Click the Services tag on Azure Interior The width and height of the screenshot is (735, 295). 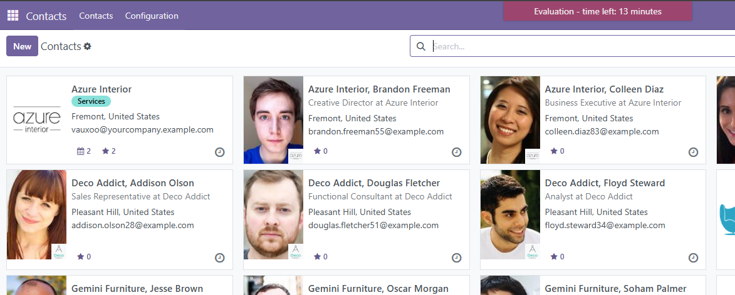tap(91, 101)
